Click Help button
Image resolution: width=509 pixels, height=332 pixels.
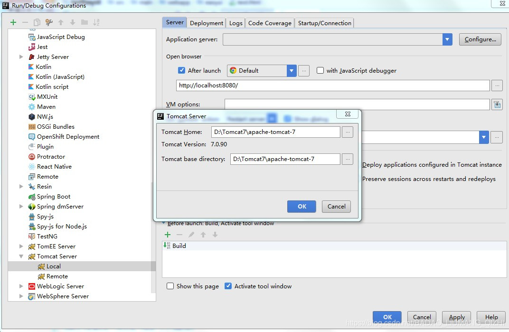coord(491,317)
